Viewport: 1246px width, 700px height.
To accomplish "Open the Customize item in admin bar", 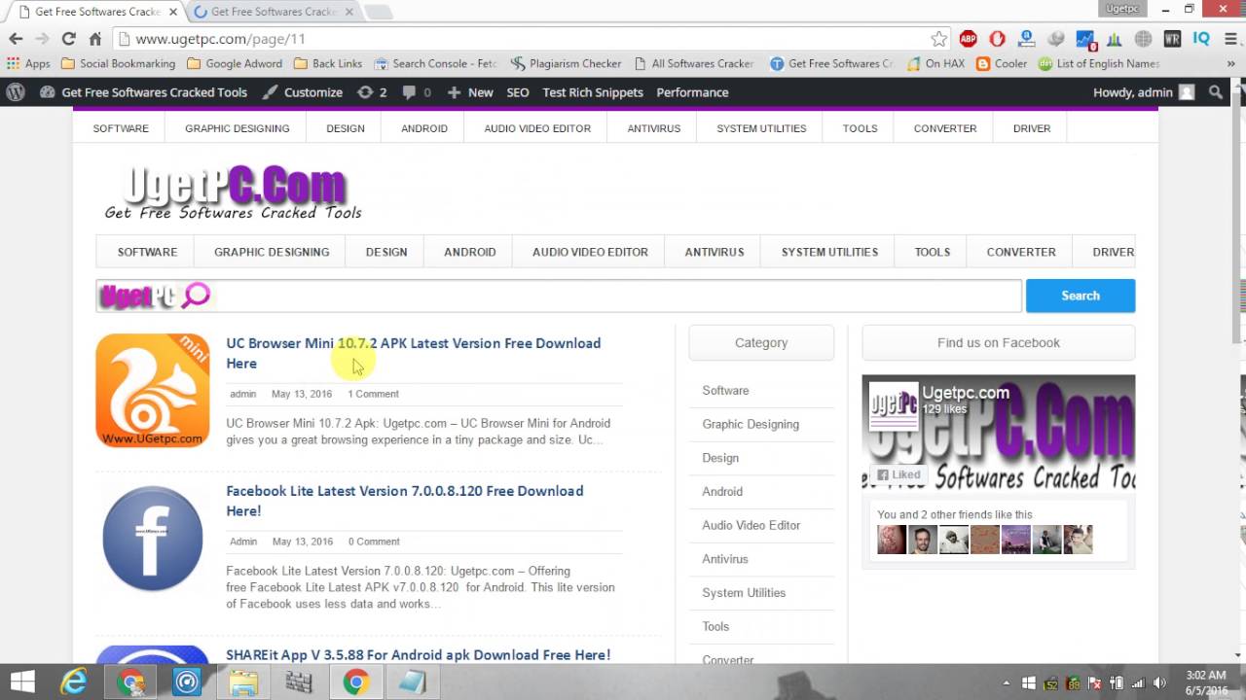I will click(x=303, y=92).
